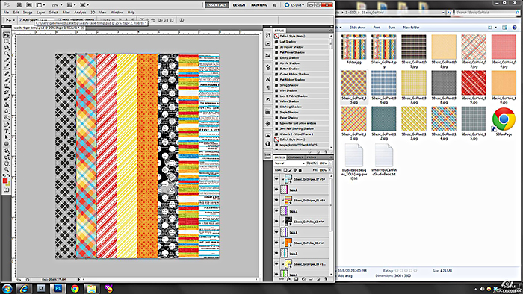Open the Filter menu
Screen dimensions: 523x294
[x=66, y=13]
